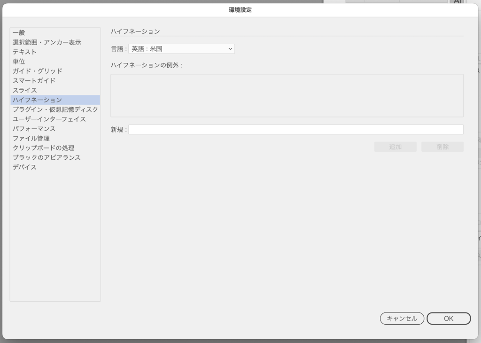Select the highlighted ハイフネーション category
Image resolution: width=481 pixels, height=343 pixels.
click(x=37, y=100)
